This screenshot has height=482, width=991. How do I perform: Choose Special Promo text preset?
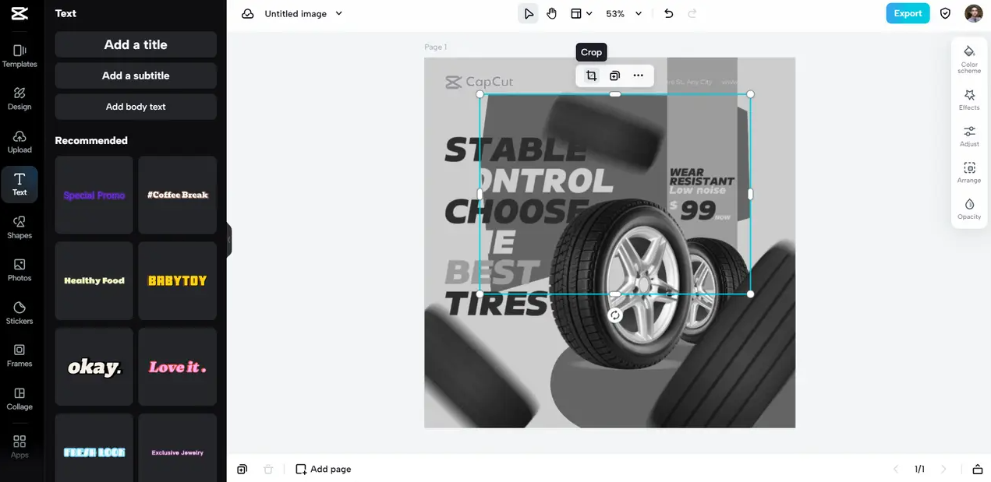[94, 195]
